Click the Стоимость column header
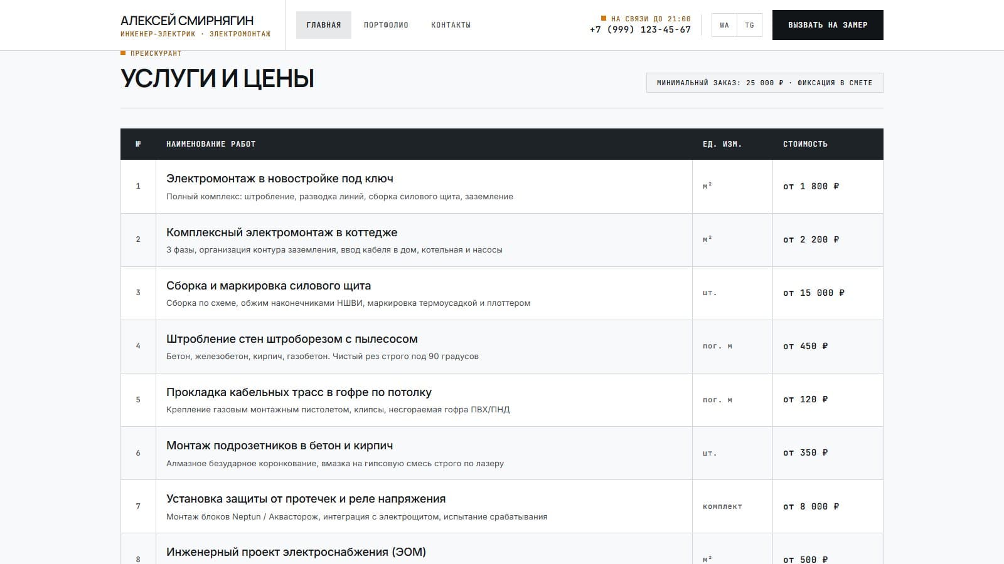 [x=805, y=144]
